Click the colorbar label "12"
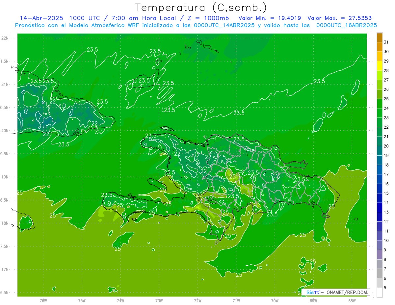Viewport: 395px width, 305px height. [386, 221]
